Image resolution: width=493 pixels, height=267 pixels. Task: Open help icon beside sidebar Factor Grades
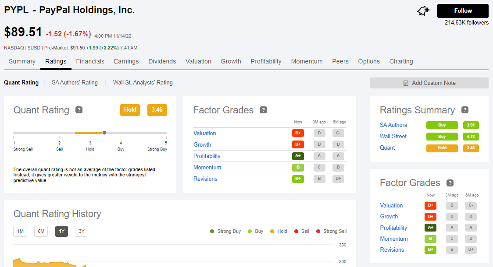(450, 183)
